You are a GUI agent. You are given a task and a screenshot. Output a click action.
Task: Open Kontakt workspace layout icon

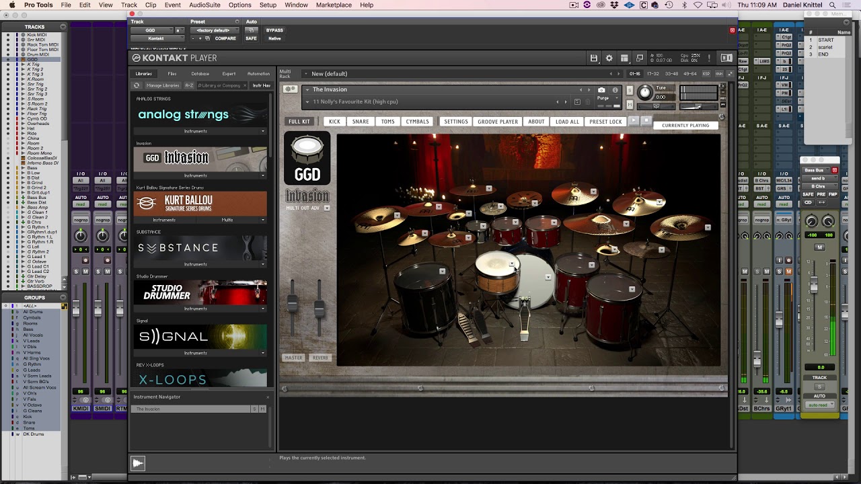[624, 58]
